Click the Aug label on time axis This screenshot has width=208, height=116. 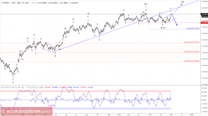tap(87, 115)
